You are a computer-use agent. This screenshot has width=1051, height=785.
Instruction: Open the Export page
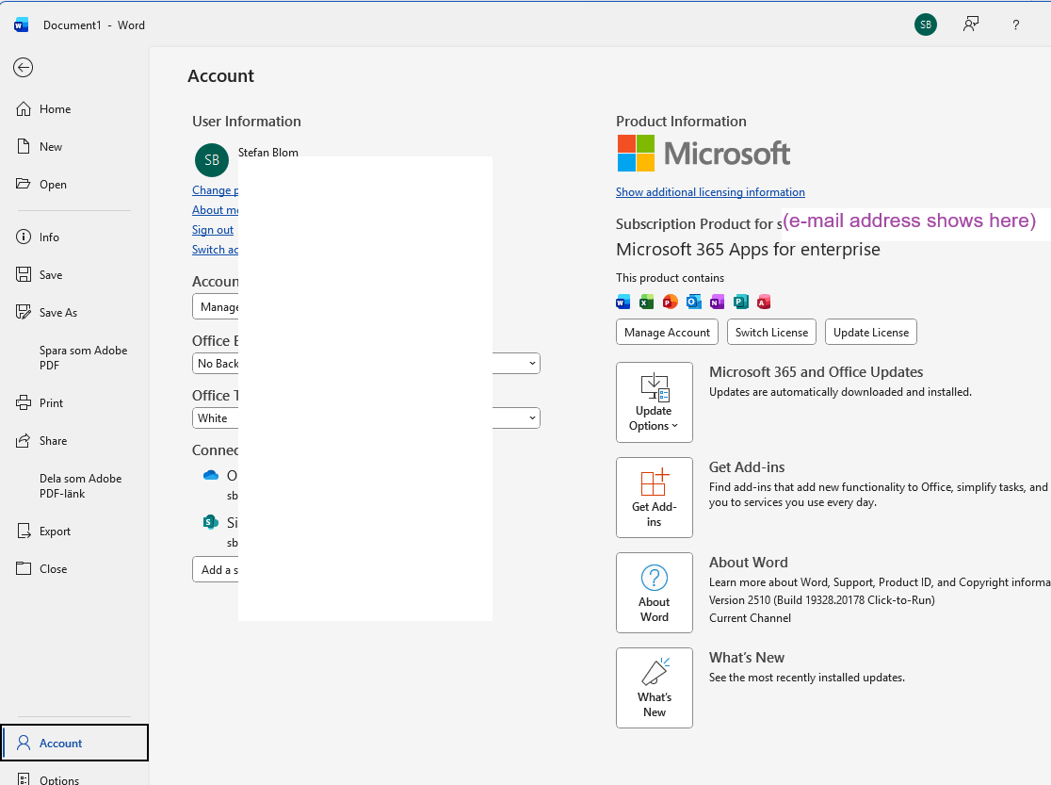73,531
